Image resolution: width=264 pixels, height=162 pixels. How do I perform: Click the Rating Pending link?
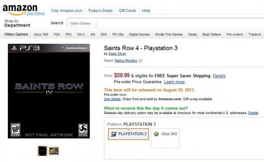click(126, 61)
